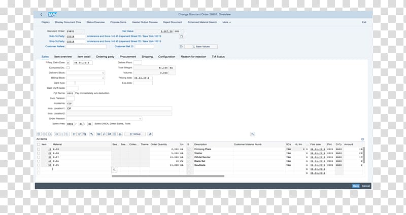Click the items table horizontal scrollbar
Screen dimensions: 406x215
(168, 176)
